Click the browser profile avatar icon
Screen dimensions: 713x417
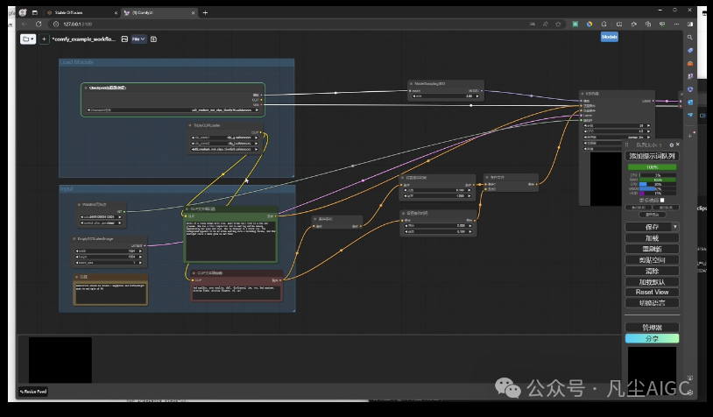[22, 13]
